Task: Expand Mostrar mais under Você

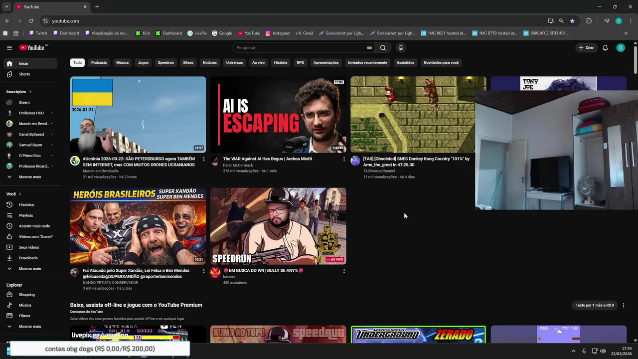Action: (x=31, y=269)
